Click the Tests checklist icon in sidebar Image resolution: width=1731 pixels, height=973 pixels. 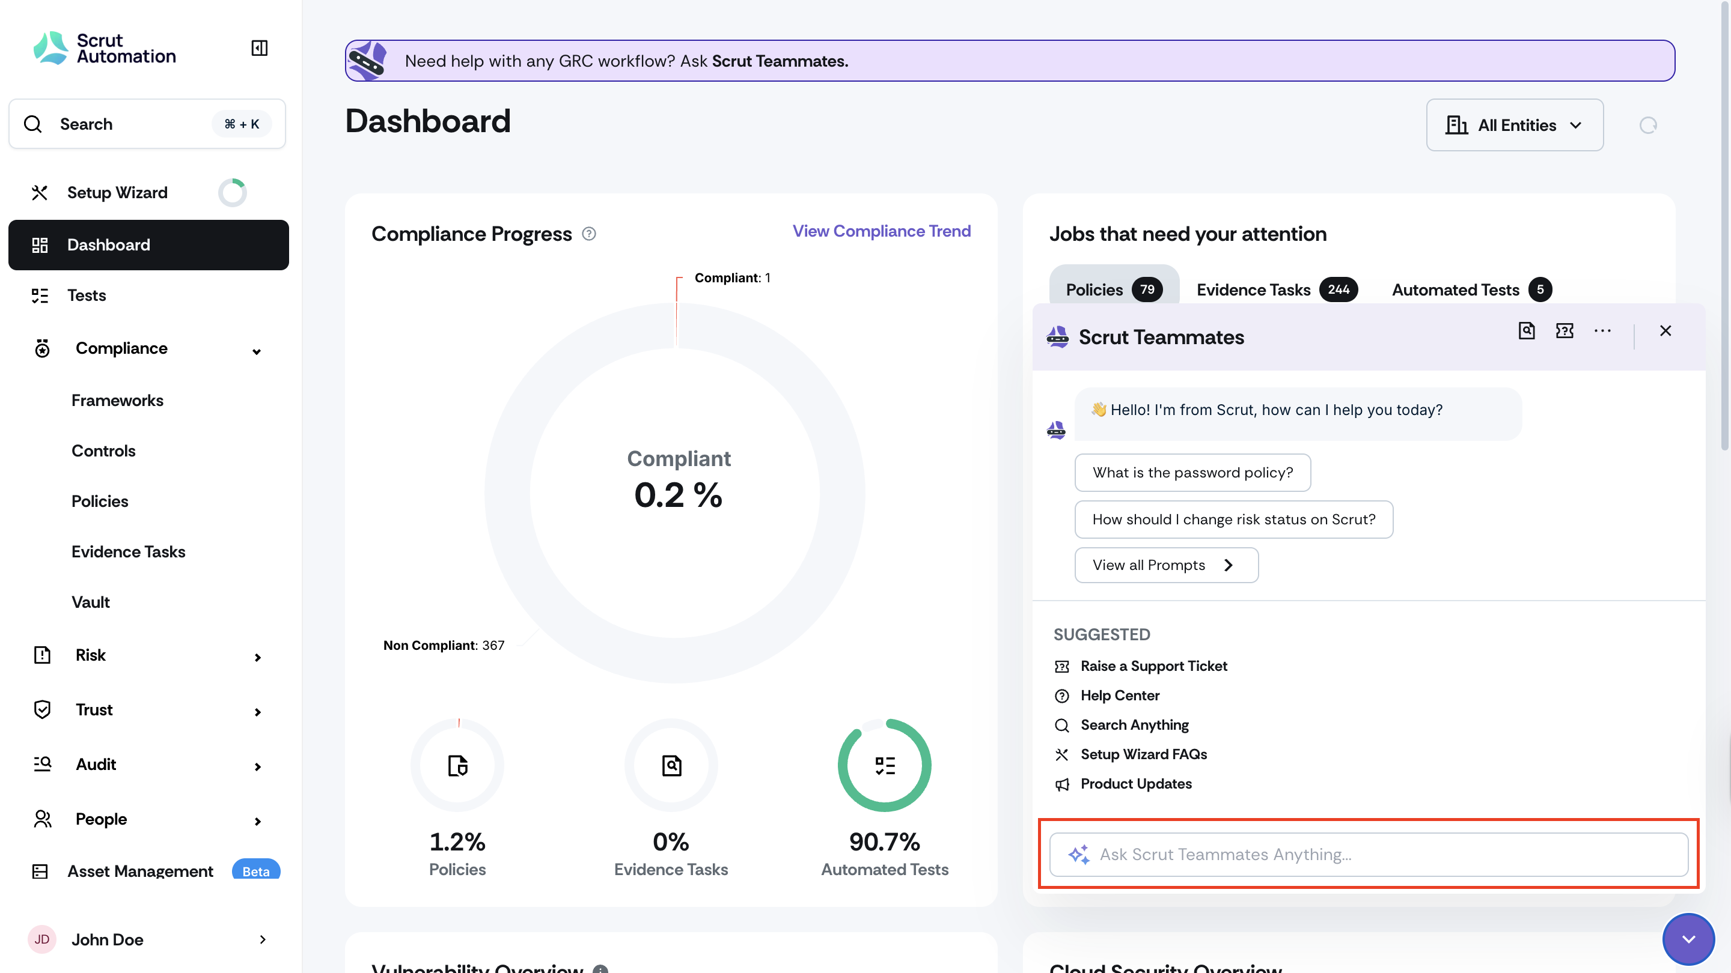tap(40, 296)
